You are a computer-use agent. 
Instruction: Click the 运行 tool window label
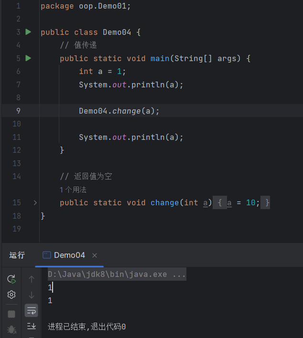(17, 255)
